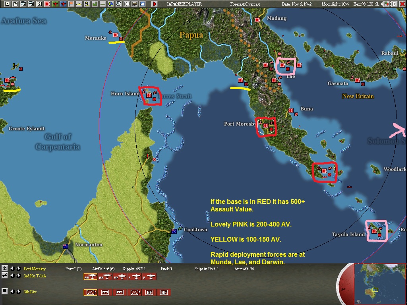Zoom in using the magnifier-plus toolbar icon
Screen dimensions: 408x306
pyautogui.click(x=23, y=4)
